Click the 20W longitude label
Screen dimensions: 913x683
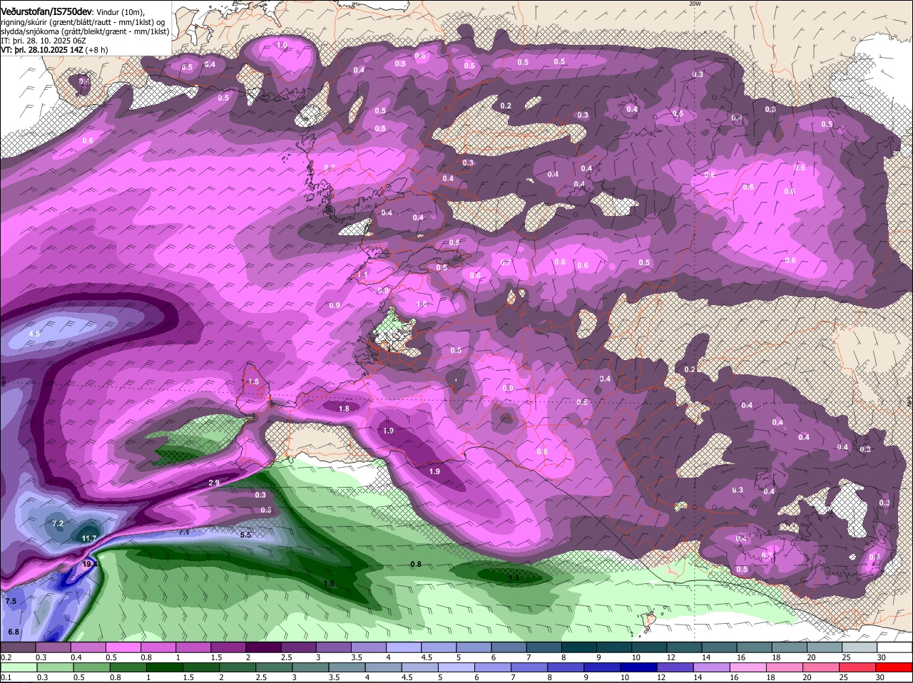click(x=695, y=4)
